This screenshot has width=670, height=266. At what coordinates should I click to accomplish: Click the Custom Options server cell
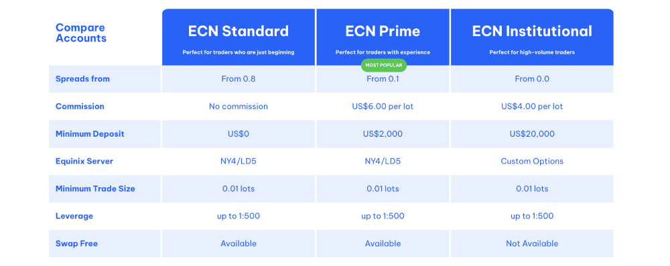coord(532,161)
